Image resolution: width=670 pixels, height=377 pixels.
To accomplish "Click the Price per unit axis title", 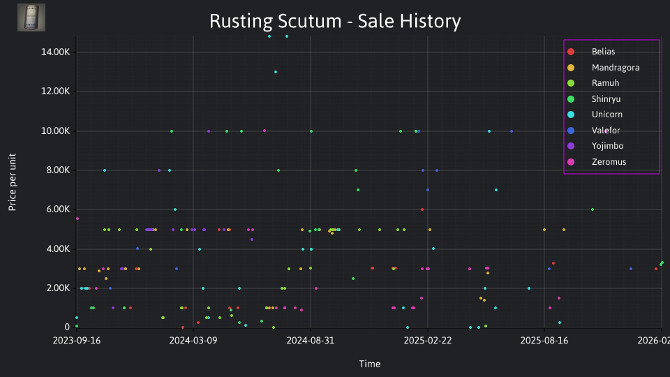I will [13, 182].
